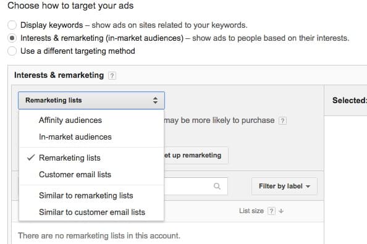Image resolution: width=367 pixels, height=244 pixels.
Task: Click the List size sort arrow
Action: point(281,211)
